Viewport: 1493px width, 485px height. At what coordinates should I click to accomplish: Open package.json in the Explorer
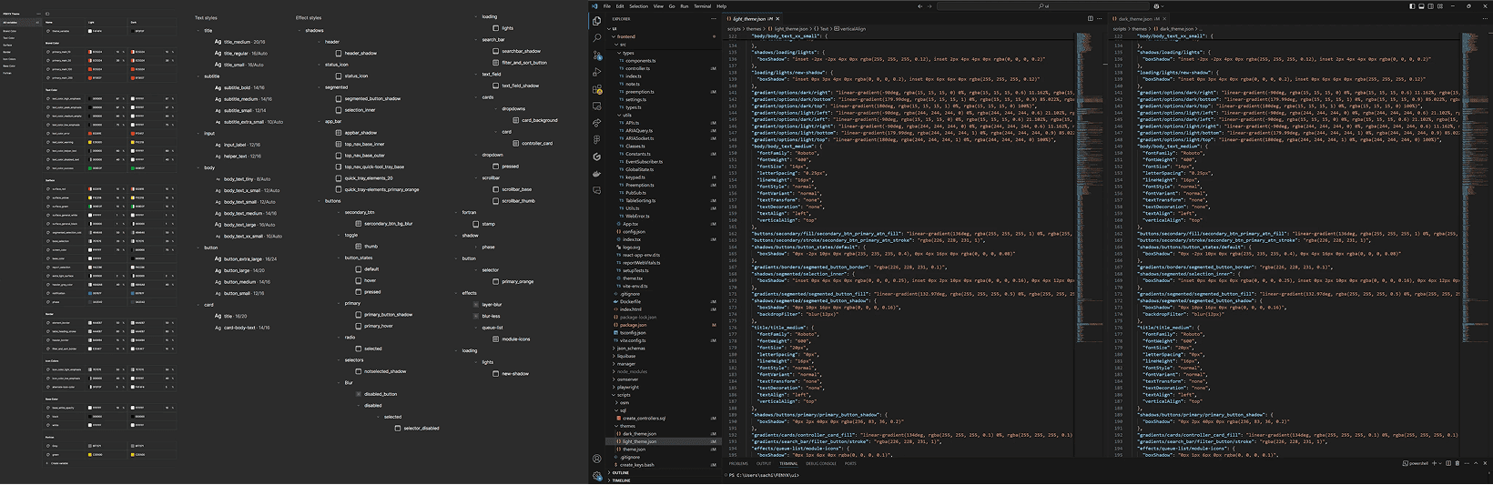click(633, 325)
